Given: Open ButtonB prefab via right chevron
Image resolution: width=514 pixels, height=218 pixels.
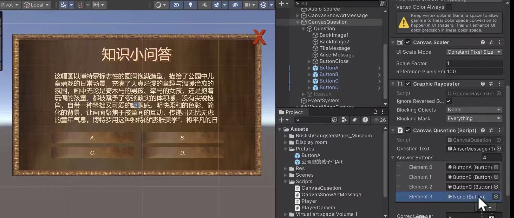Looking at the screenshot, I should pos(379,75).
